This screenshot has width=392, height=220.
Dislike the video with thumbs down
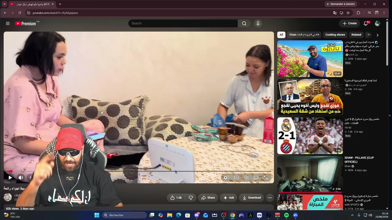[x=190, y=198]
